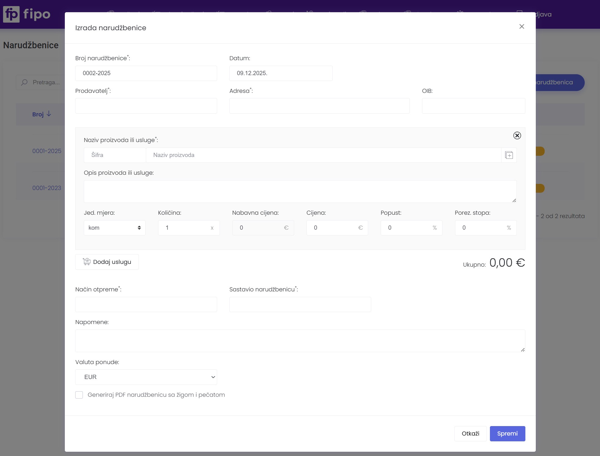This screenshot has width=600, height=456.
Task: Click the product picker icon beside Naziv proizvoda
Action: tap(509, 155)
